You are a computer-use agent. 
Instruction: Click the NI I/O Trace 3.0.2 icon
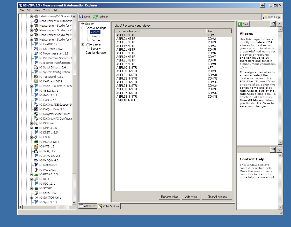(36, 49)
